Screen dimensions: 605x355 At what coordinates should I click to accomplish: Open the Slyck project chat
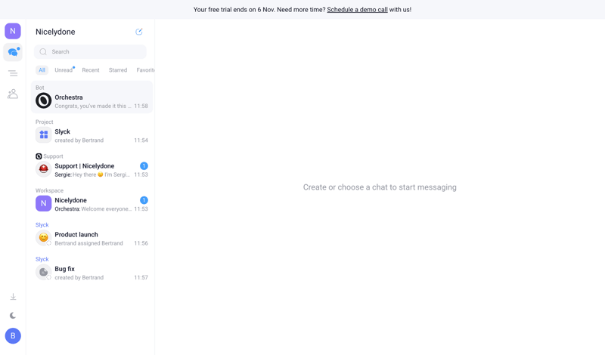(x=92, y=135)
